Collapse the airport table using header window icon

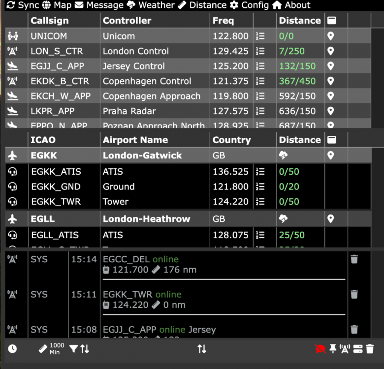tap(332, 140)
